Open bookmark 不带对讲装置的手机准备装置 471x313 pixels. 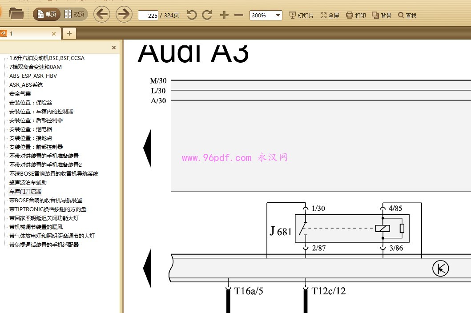44,156
